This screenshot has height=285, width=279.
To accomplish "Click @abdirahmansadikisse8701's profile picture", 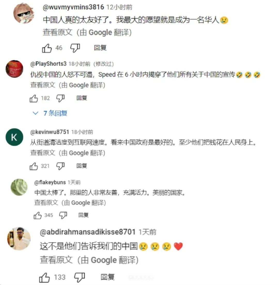I will (19, 239).
